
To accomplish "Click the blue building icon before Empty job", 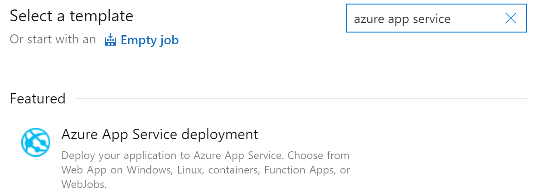I will coord(111,40).
